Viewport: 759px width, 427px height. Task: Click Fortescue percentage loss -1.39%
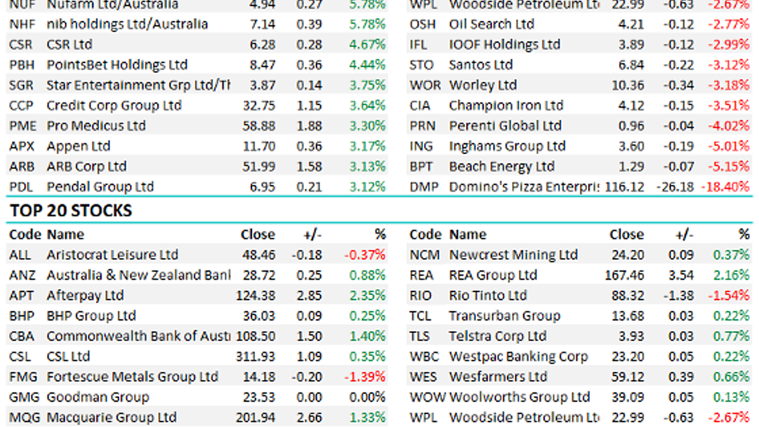[365, 378]
